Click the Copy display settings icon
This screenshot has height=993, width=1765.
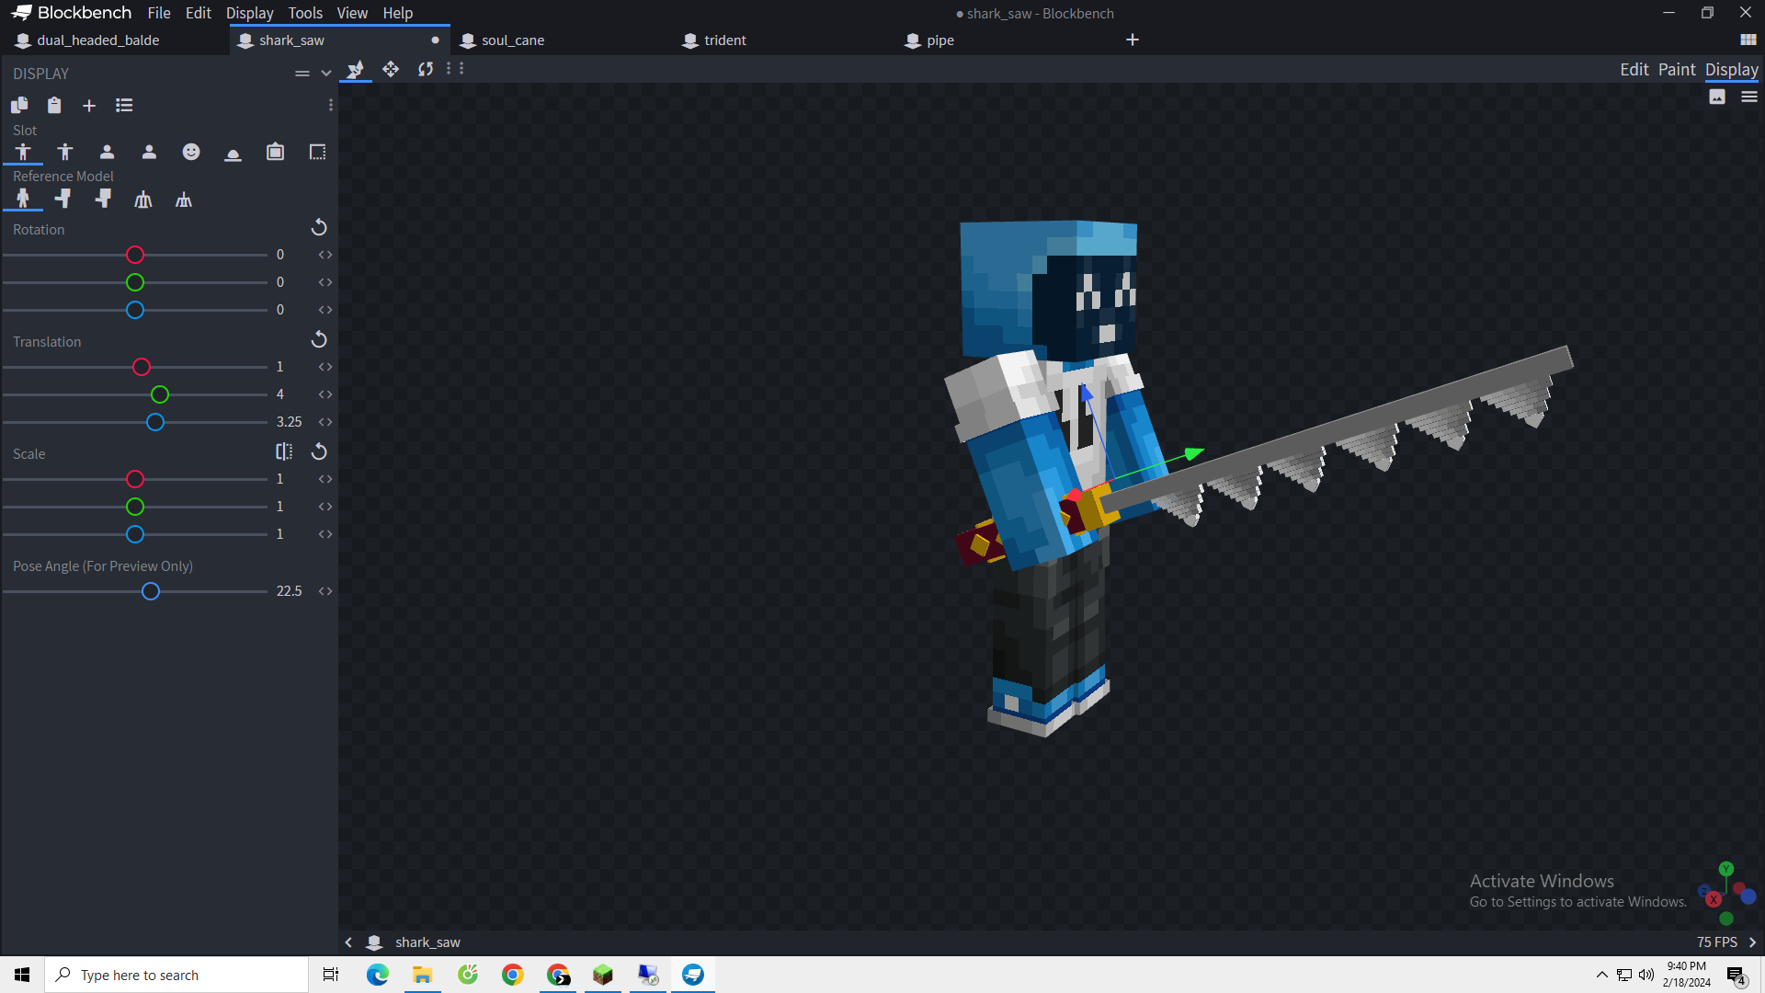click(x=19, y=106)
